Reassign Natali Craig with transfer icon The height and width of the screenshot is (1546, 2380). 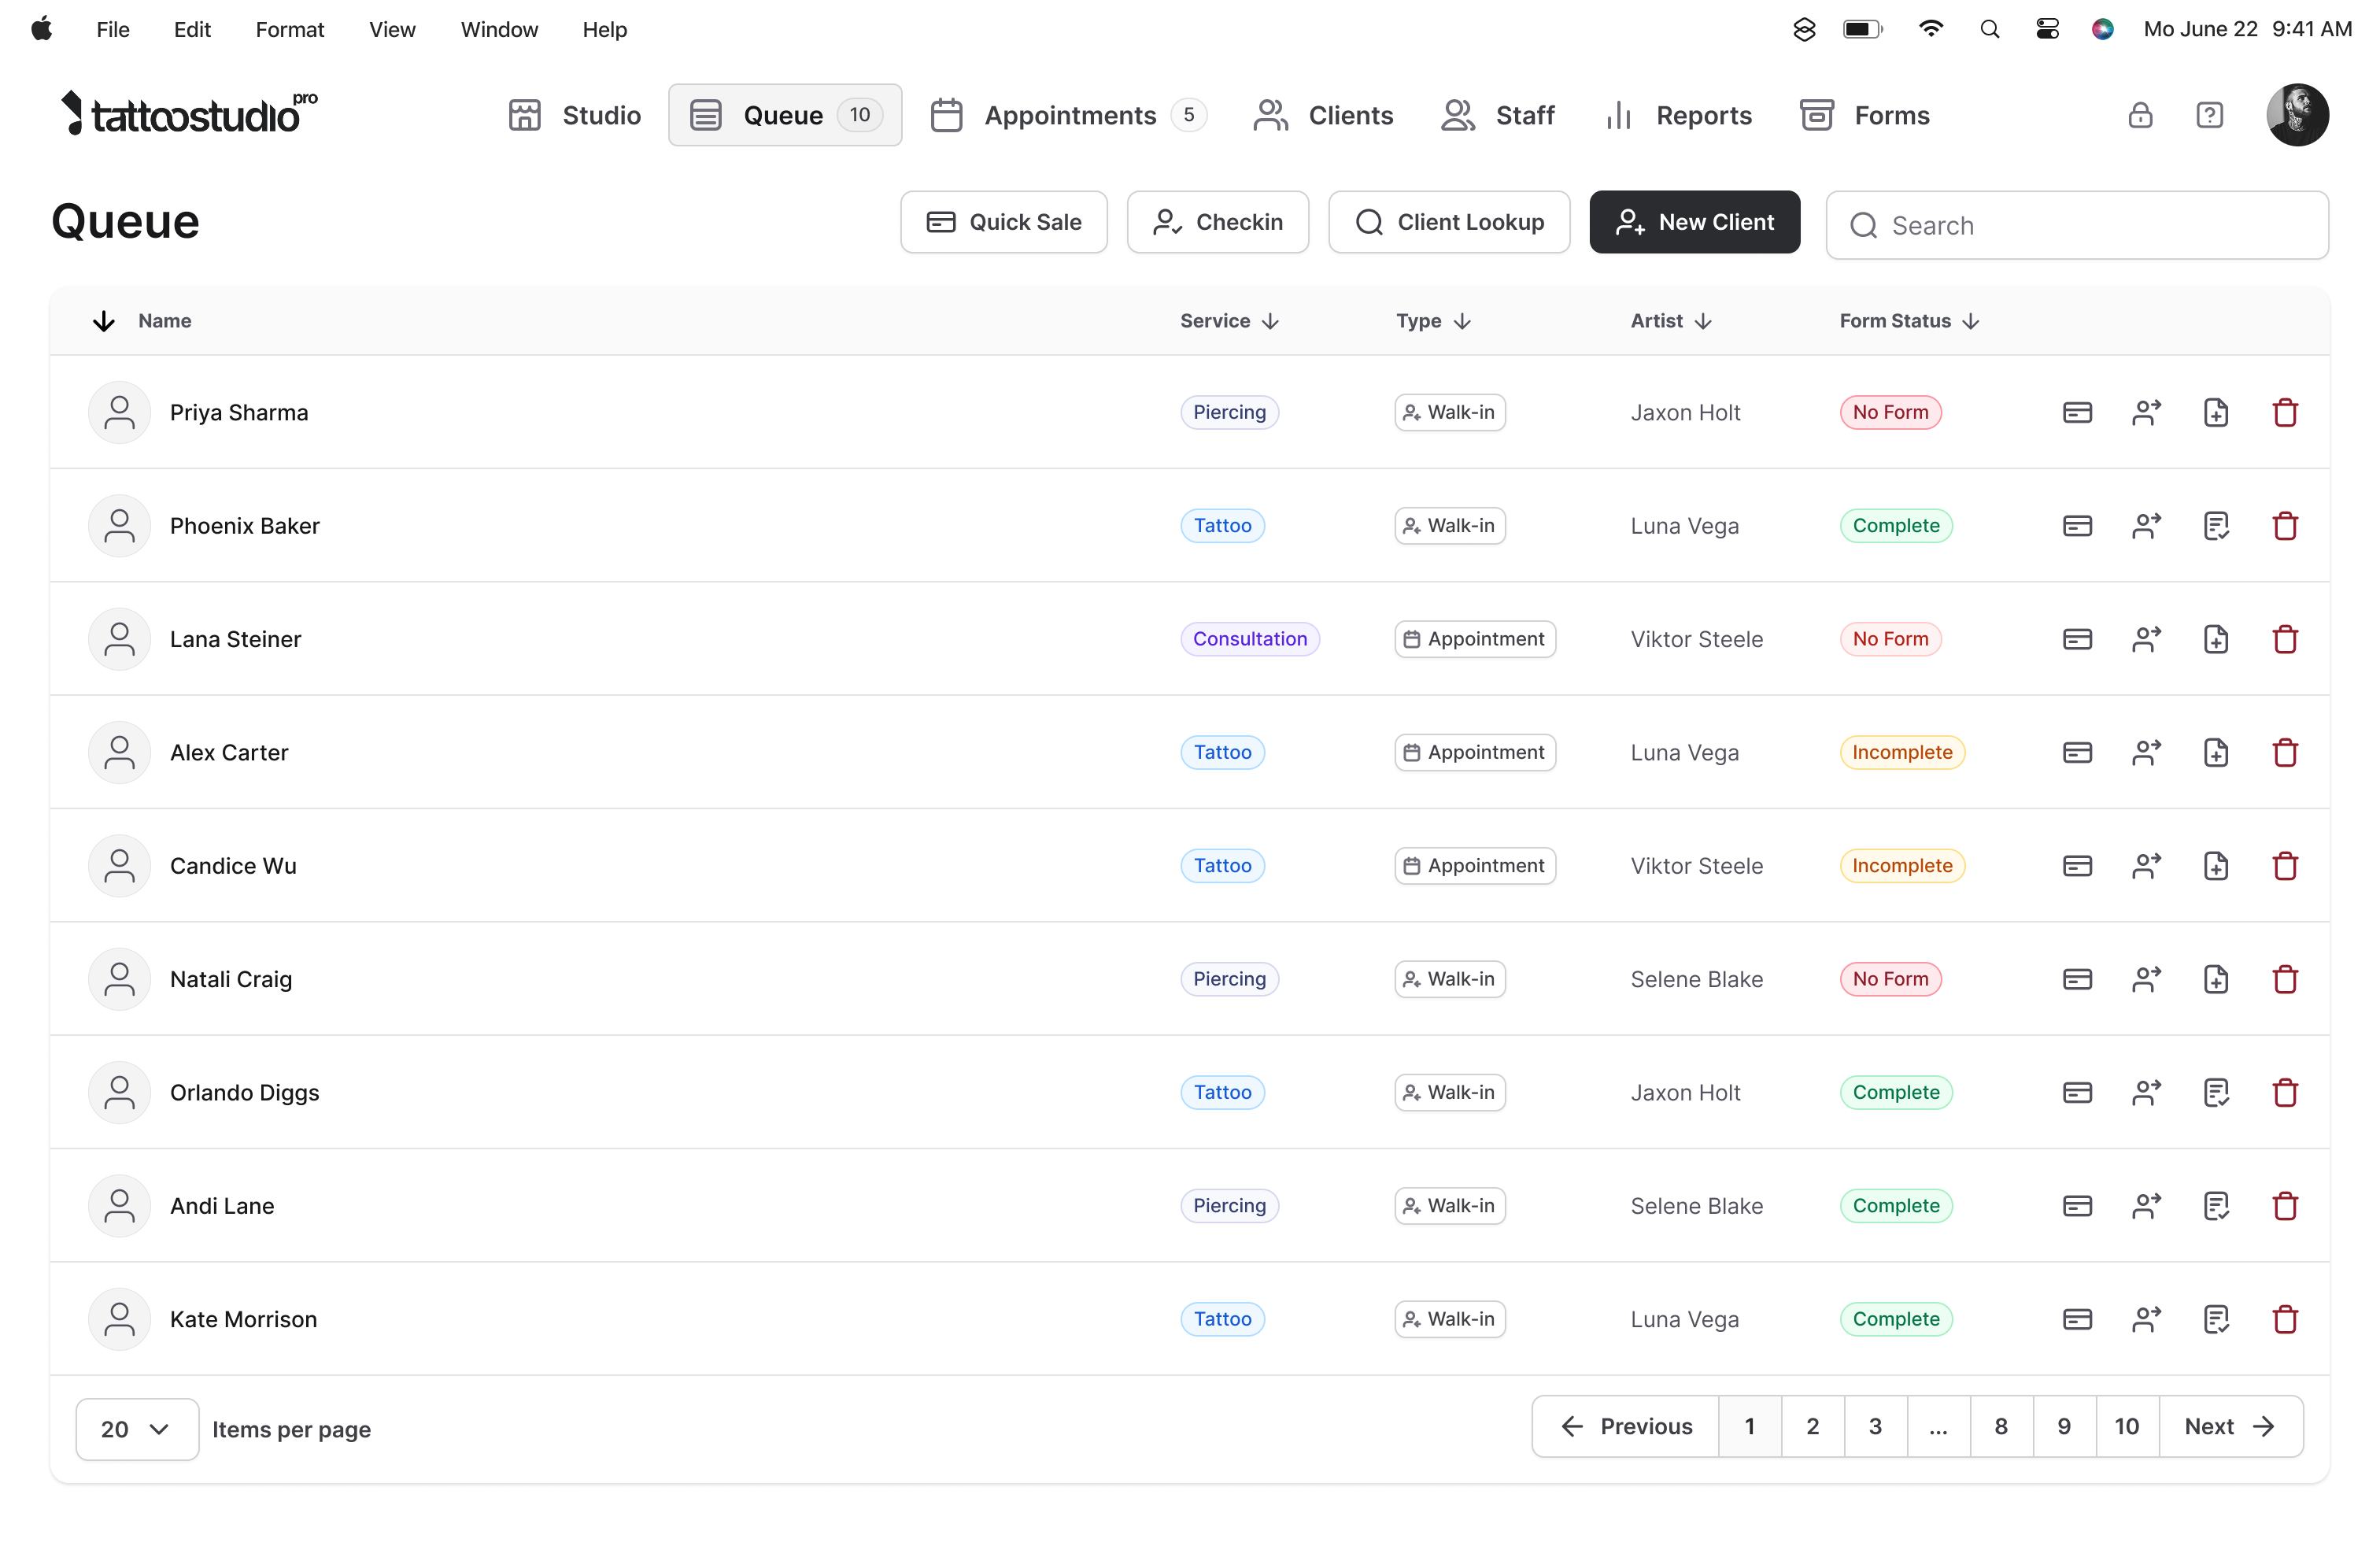coord(2146,979)
